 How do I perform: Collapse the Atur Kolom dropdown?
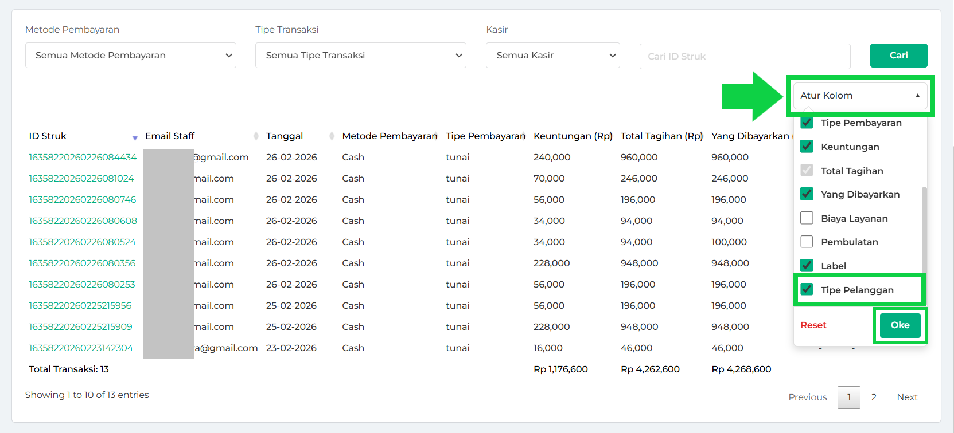pyautogui.click(x=860, y=96)
